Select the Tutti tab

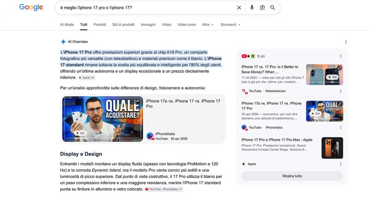[84, 25]
